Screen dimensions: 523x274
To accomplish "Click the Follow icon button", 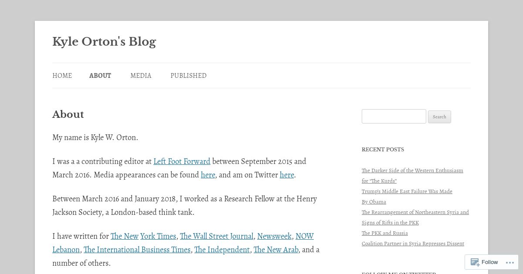I will tap(484, 262).
